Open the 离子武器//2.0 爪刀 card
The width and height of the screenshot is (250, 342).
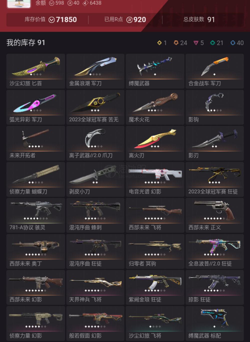coord(95,143)
